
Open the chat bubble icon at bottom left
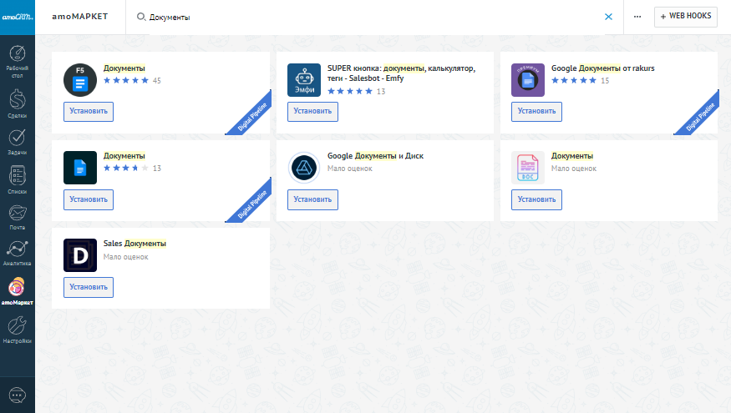pos(17,395)
